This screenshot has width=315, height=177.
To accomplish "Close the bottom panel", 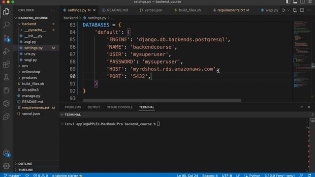I will pyautogui.click(x=309, y=107).
